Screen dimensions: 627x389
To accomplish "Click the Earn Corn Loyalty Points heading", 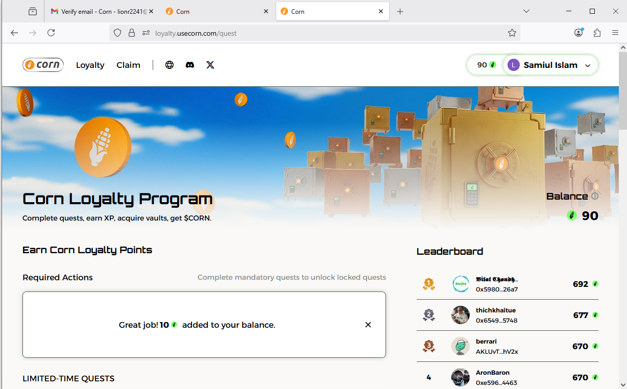I will tap(87, 250).
